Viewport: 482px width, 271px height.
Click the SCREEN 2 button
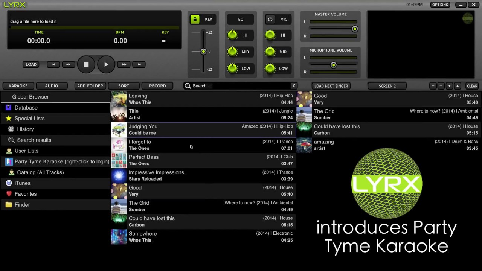(387, 86)
